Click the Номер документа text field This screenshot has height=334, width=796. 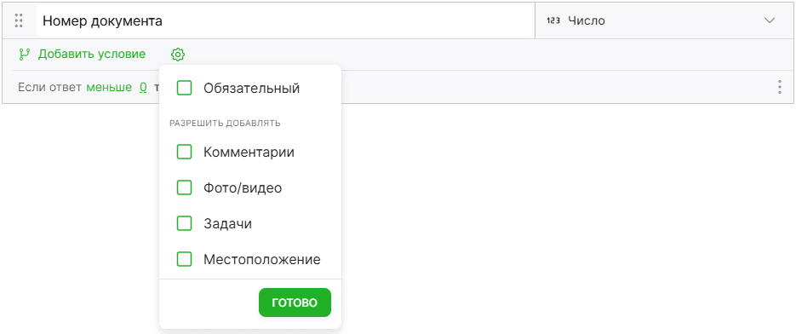tap(285, 20)
